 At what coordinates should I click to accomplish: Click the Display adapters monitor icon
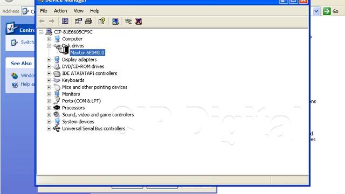click(57, 59)
